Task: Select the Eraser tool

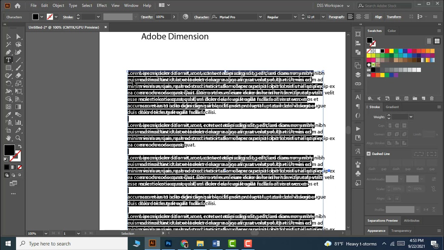Action: click(x=18, y=76)
